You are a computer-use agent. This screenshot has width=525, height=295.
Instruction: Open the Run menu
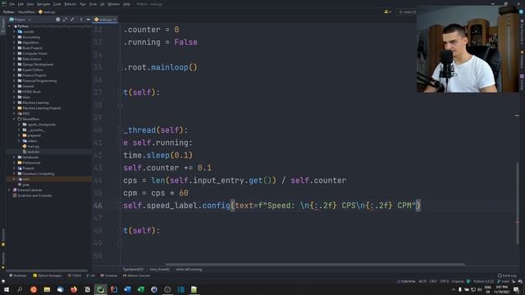point(83,4)
